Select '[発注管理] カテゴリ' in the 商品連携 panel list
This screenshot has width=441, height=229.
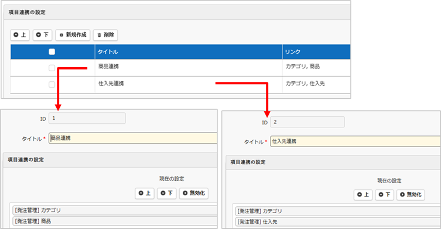[x=115, y=210]
